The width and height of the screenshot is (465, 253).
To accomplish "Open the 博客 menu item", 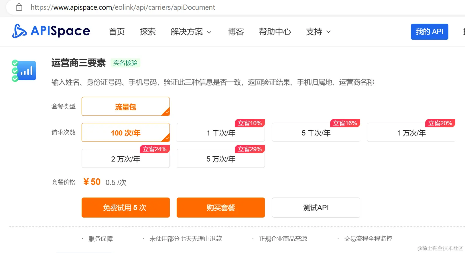I will click(236, 32).
